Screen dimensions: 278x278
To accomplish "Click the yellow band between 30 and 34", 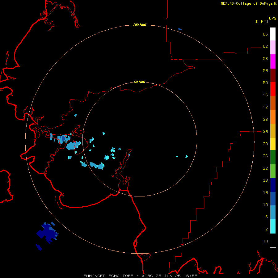I will coord(273,144).
